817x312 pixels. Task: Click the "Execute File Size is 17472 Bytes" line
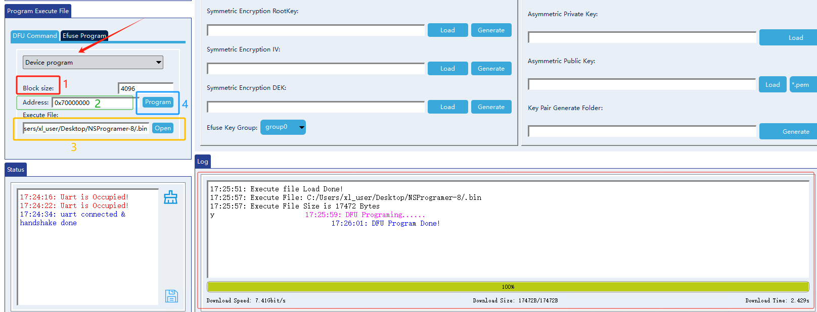(295, 206)
